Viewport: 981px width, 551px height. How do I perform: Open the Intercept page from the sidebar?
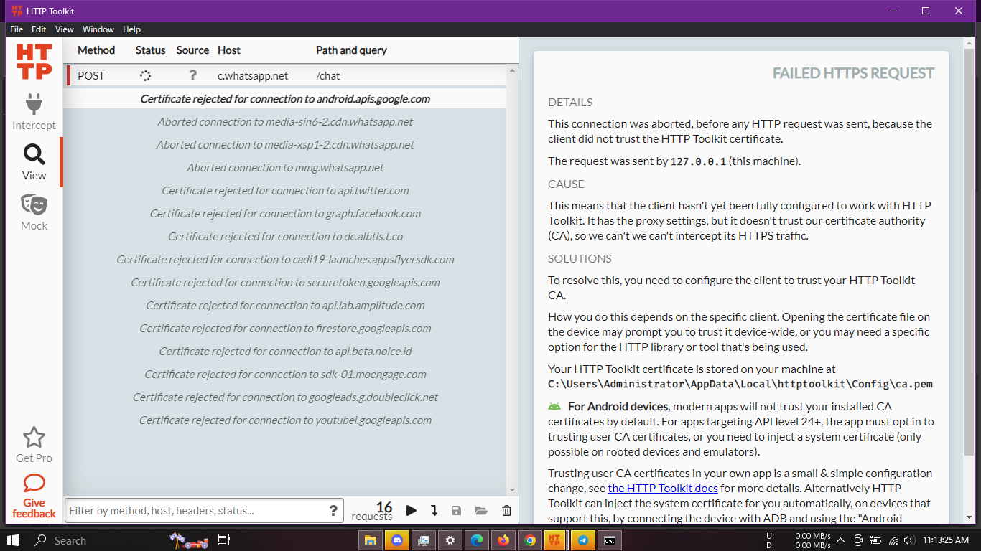(x=34, y=112)
